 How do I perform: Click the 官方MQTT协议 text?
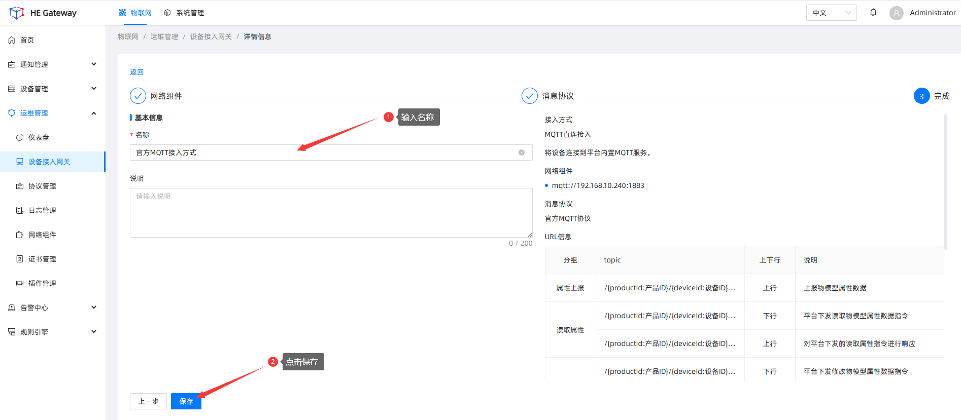pos(568,218)
